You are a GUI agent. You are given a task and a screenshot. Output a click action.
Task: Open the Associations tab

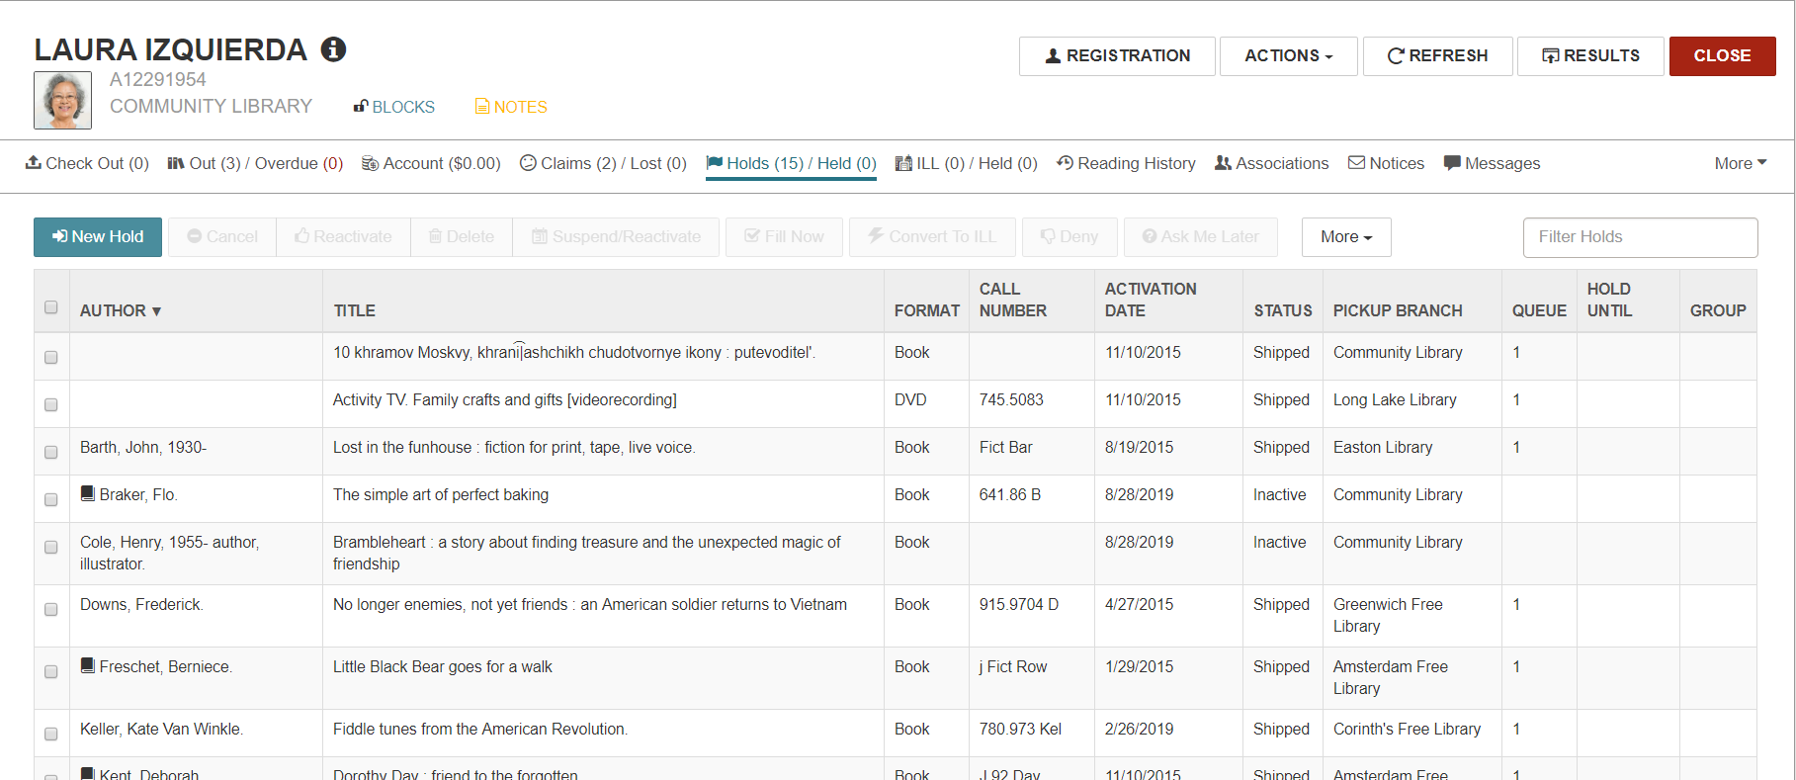(1271, 164)
